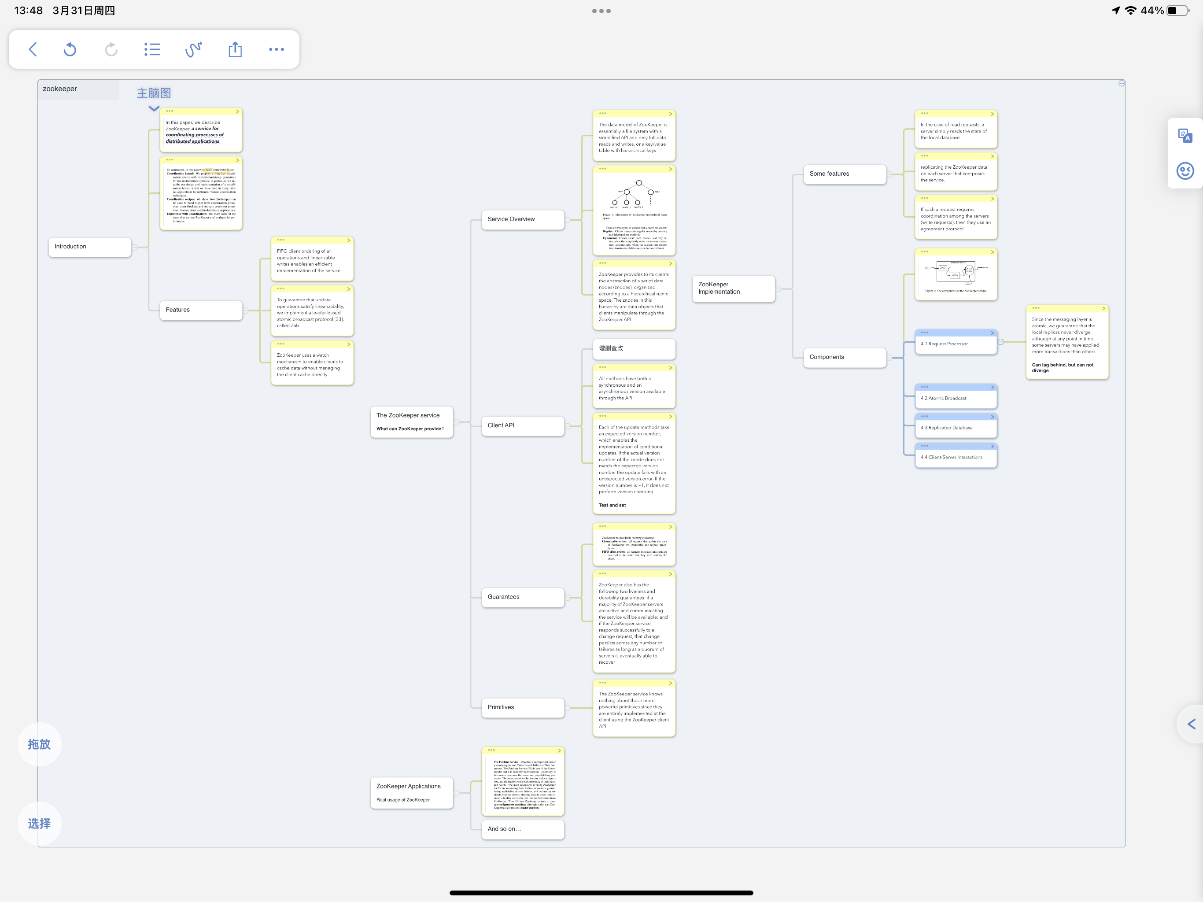Screen dimensions: 1203x902
Task: Collapse the Introduction node branch
Action: tap(135, 248)
